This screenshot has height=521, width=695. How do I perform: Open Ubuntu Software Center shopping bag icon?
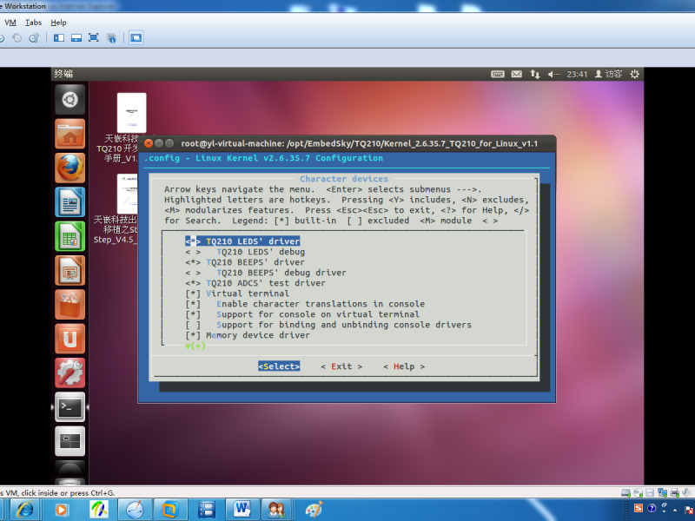[69, 304]
